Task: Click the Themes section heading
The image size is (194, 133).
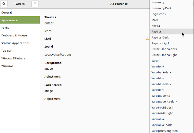Action: (x=50, y=17)
